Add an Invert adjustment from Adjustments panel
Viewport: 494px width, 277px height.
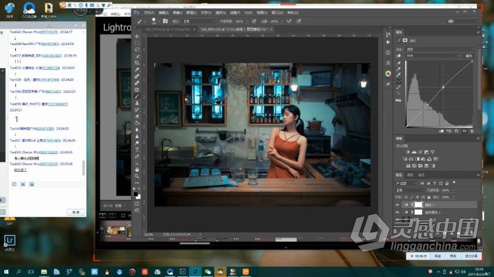click(408, 166)
